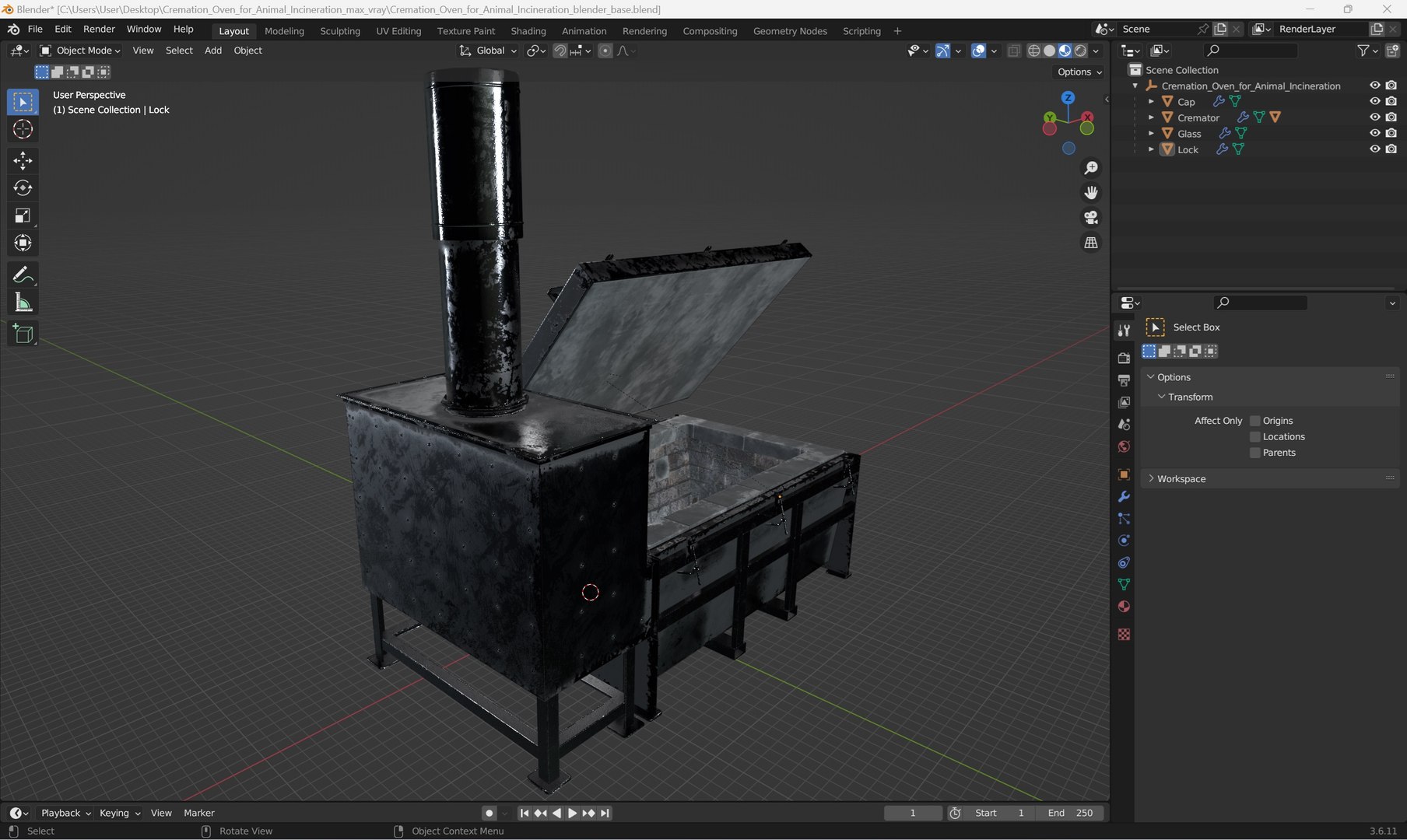The height and width of the screenshot is (840, 1407).
Task: Open the World properties tab
Action: pos(1124,446)
